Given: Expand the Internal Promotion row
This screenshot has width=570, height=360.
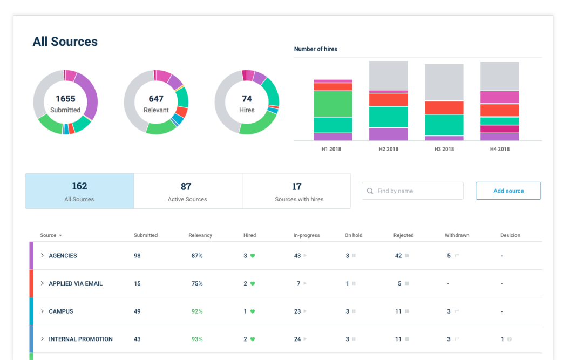Looking at the screenshot, I should 43,339.
